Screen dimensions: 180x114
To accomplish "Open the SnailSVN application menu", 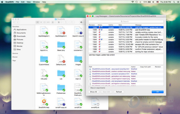I will tap(10, 2).
